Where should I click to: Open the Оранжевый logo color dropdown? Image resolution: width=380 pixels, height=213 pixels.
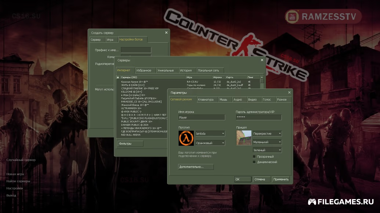[x=210, y=143]
